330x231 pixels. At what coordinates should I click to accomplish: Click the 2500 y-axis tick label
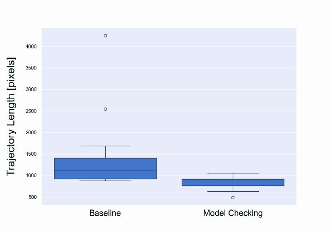pyautogui.click(x=31, y=111)
